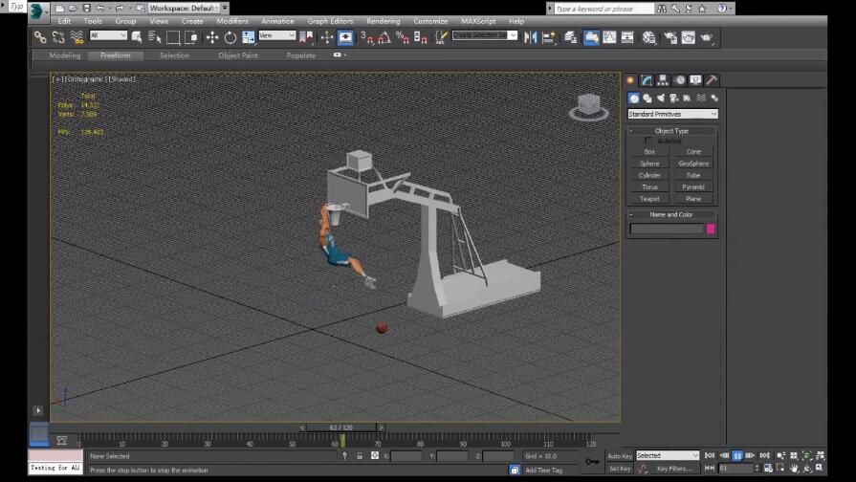Click the magenta object color swatch
The image size is (856, 482).
[x=711, y=229]
